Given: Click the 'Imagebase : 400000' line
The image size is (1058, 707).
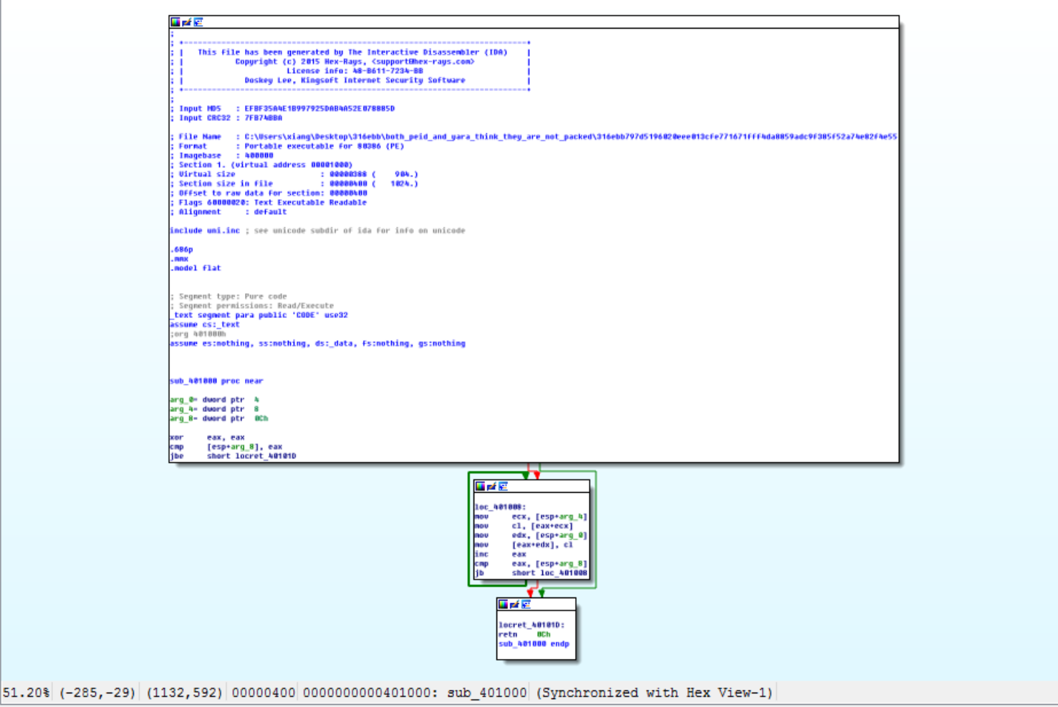Looking at the screenshot, I should 222,155.
